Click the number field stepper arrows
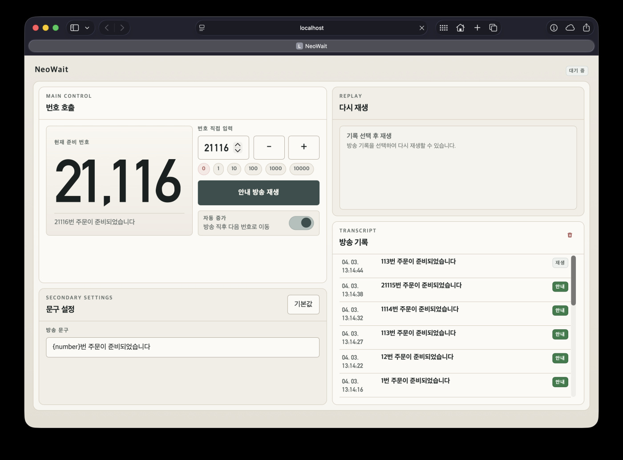Viewport: 623px width, 460px height. point(238,148)
